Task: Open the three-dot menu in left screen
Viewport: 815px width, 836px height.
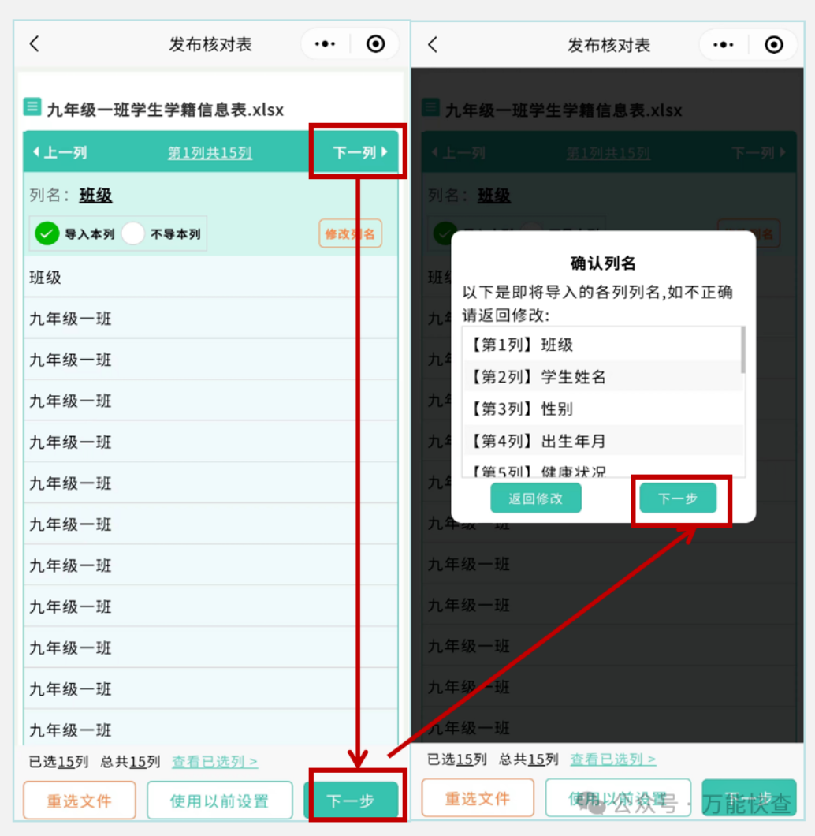Action: pyautogui.click(x=325, y=43)
